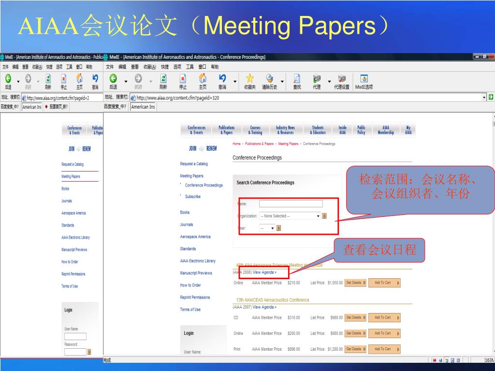Viewport: 495px width, 371px height.
Task: Click Aerospace America in the left window sidebar
Action: click(73, 213)
